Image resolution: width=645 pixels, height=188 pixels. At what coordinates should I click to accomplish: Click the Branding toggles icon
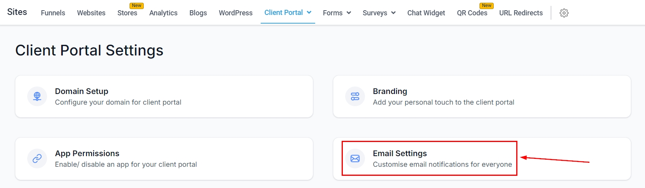tap(355, 96)
